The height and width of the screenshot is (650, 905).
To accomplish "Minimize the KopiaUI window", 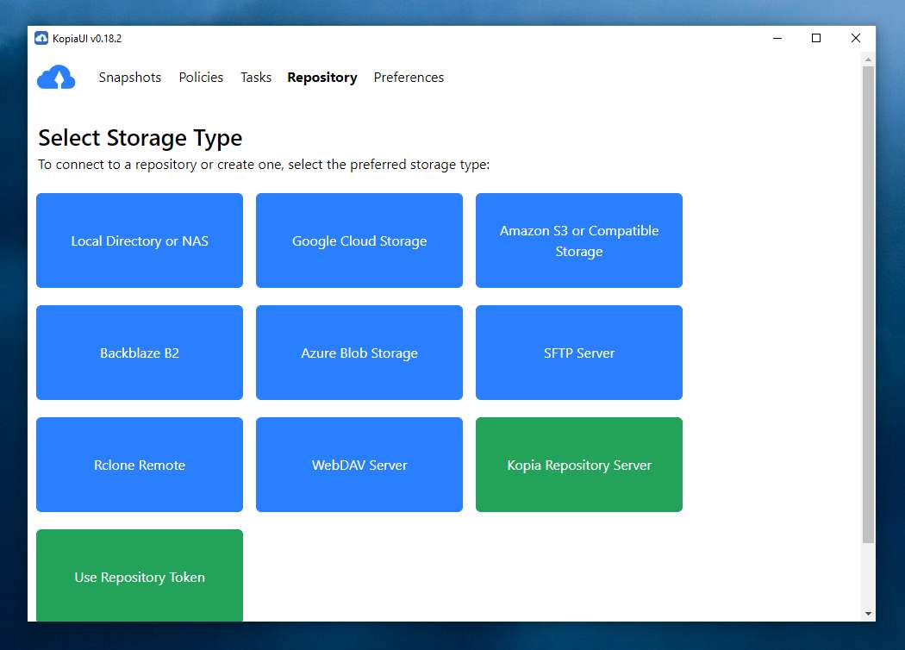I will [777, 38].
